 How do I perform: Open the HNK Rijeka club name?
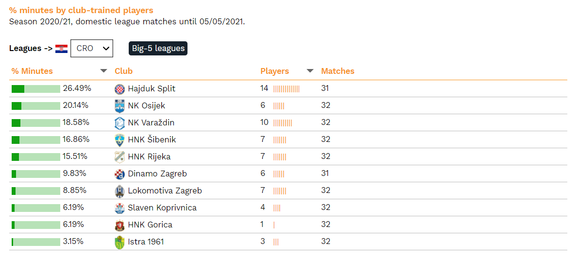[x=149, y=157]
